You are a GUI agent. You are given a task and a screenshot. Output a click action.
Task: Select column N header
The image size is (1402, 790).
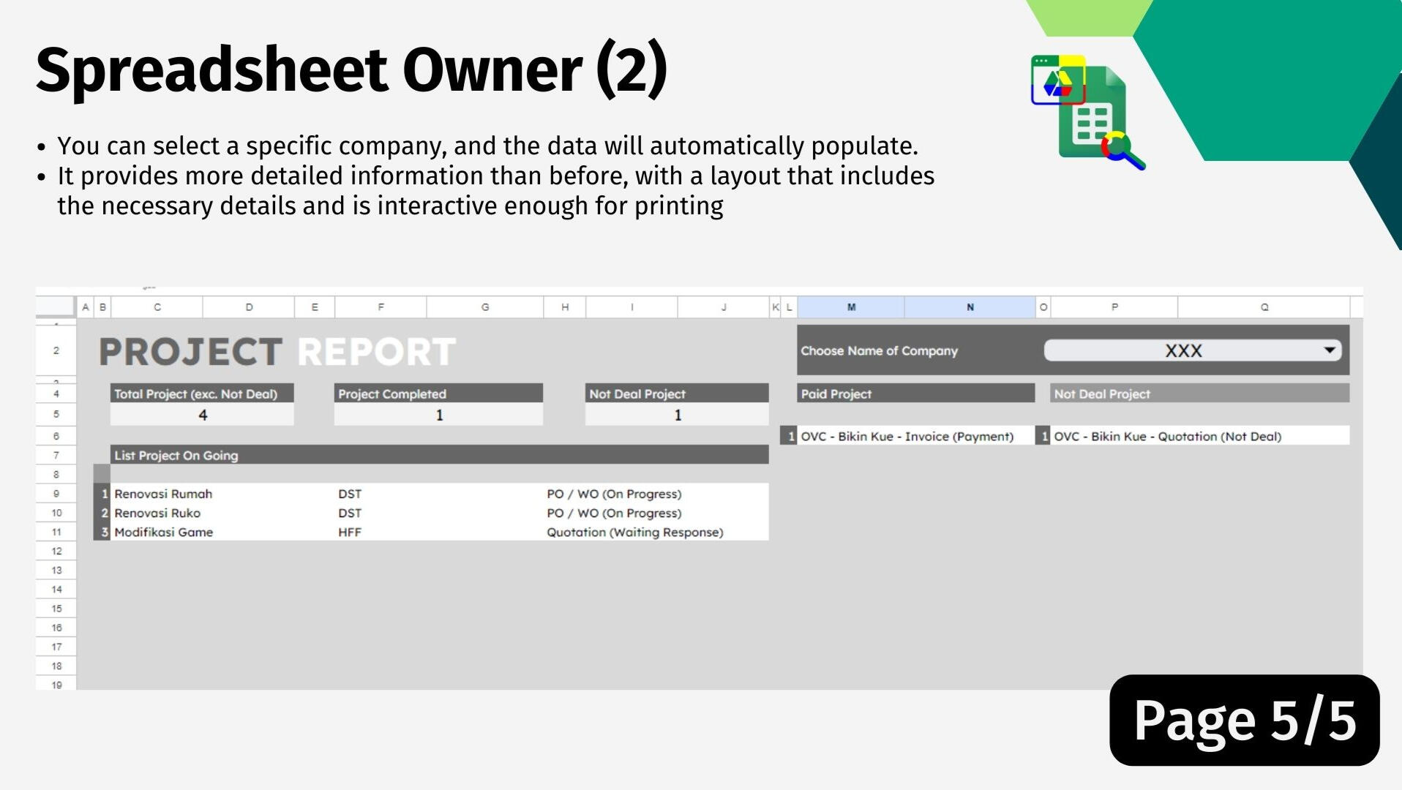point(970,307)
